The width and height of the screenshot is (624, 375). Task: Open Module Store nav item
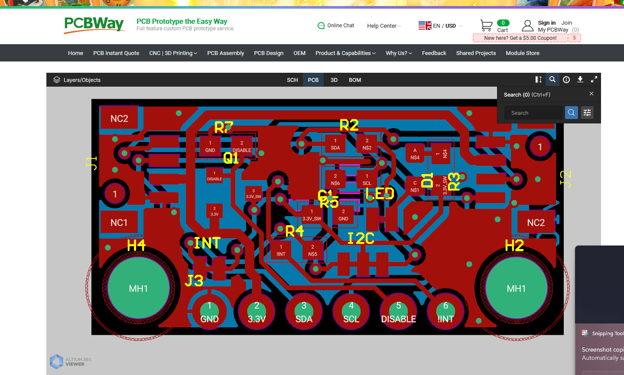click(523, 53)
